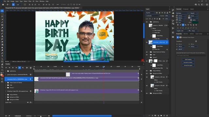The height and width of the screenshot is (117, 209).
Task: Split clip at playhead with scissors icon
Action: [x=27, y=68]
